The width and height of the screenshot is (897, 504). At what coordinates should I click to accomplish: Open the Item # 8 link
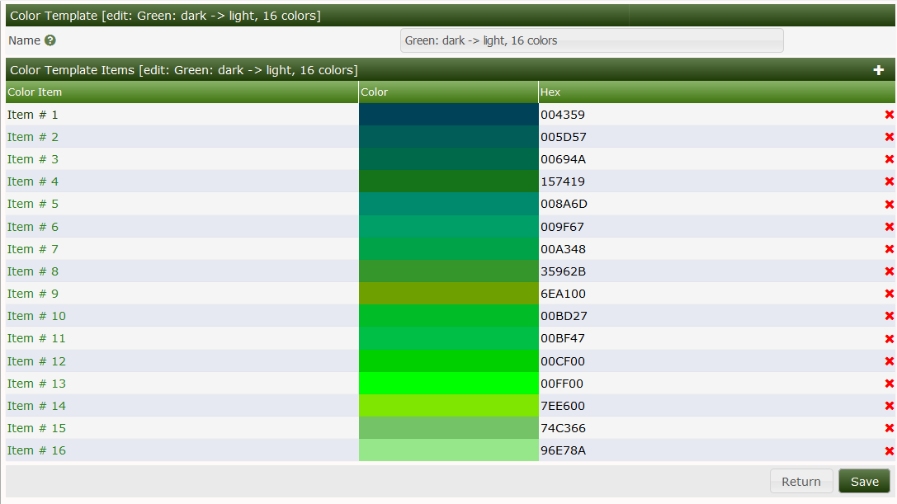[x=33, y=271]
